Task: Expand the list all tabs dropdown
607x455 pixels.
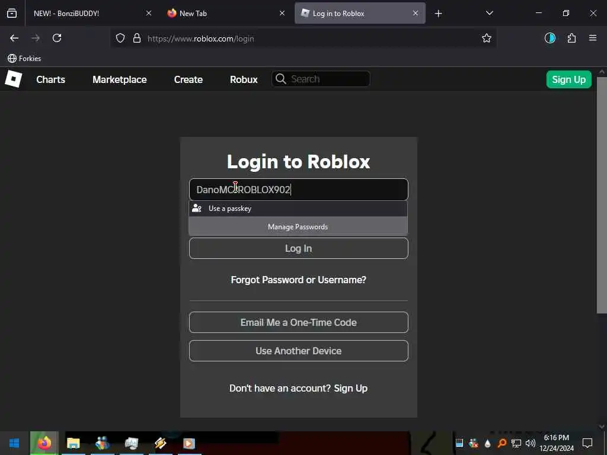Action: 489,13
